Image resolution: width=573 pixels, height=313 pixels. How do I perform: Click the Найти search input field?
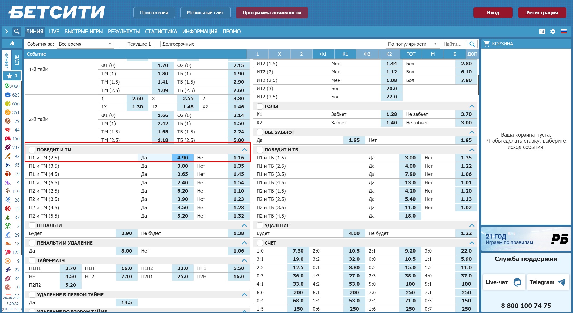[455, 44]
